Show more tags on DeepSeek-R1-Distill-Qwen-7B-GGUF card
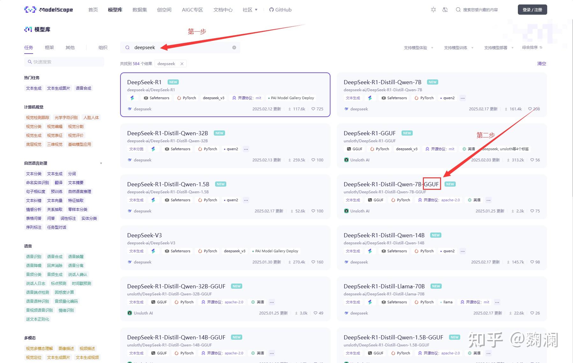 pos(489,200)
